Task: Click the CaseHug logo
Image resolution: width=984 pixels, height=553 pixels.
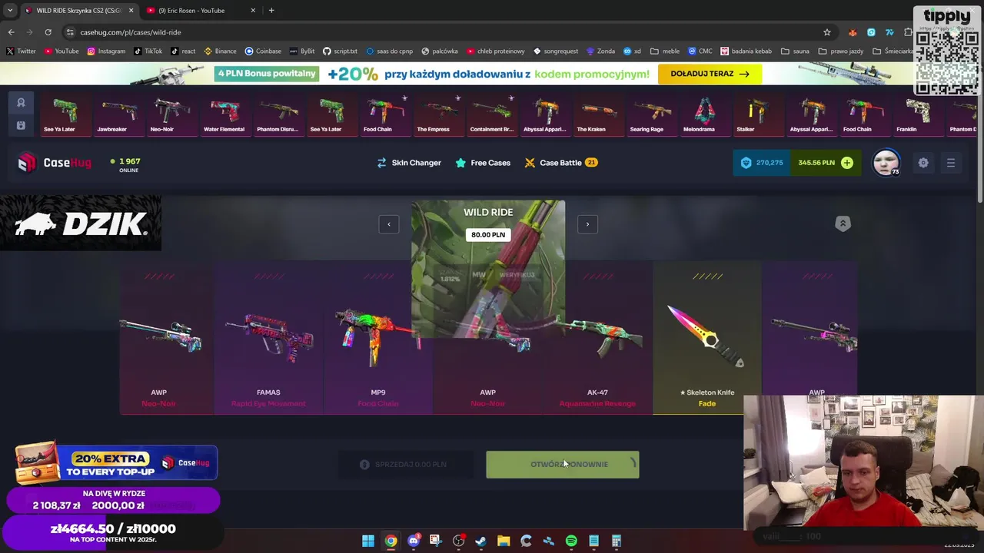Action: tap(55, 162)
